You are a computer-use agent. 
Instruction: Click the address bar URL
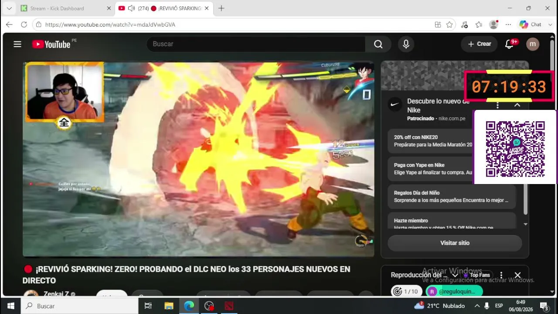(x=110, y=25)
